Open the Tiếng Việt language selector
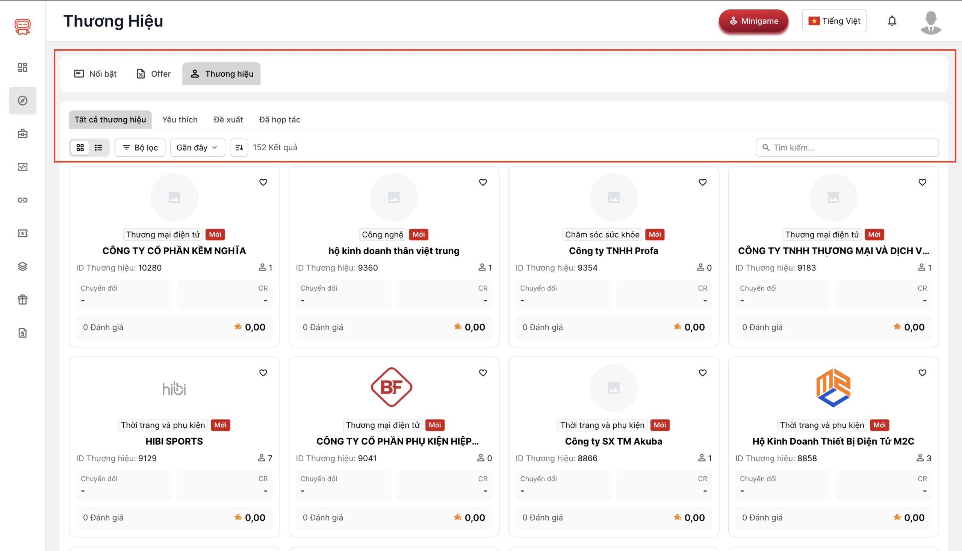This screenshot has width=962, height=551. click(834, 21)
